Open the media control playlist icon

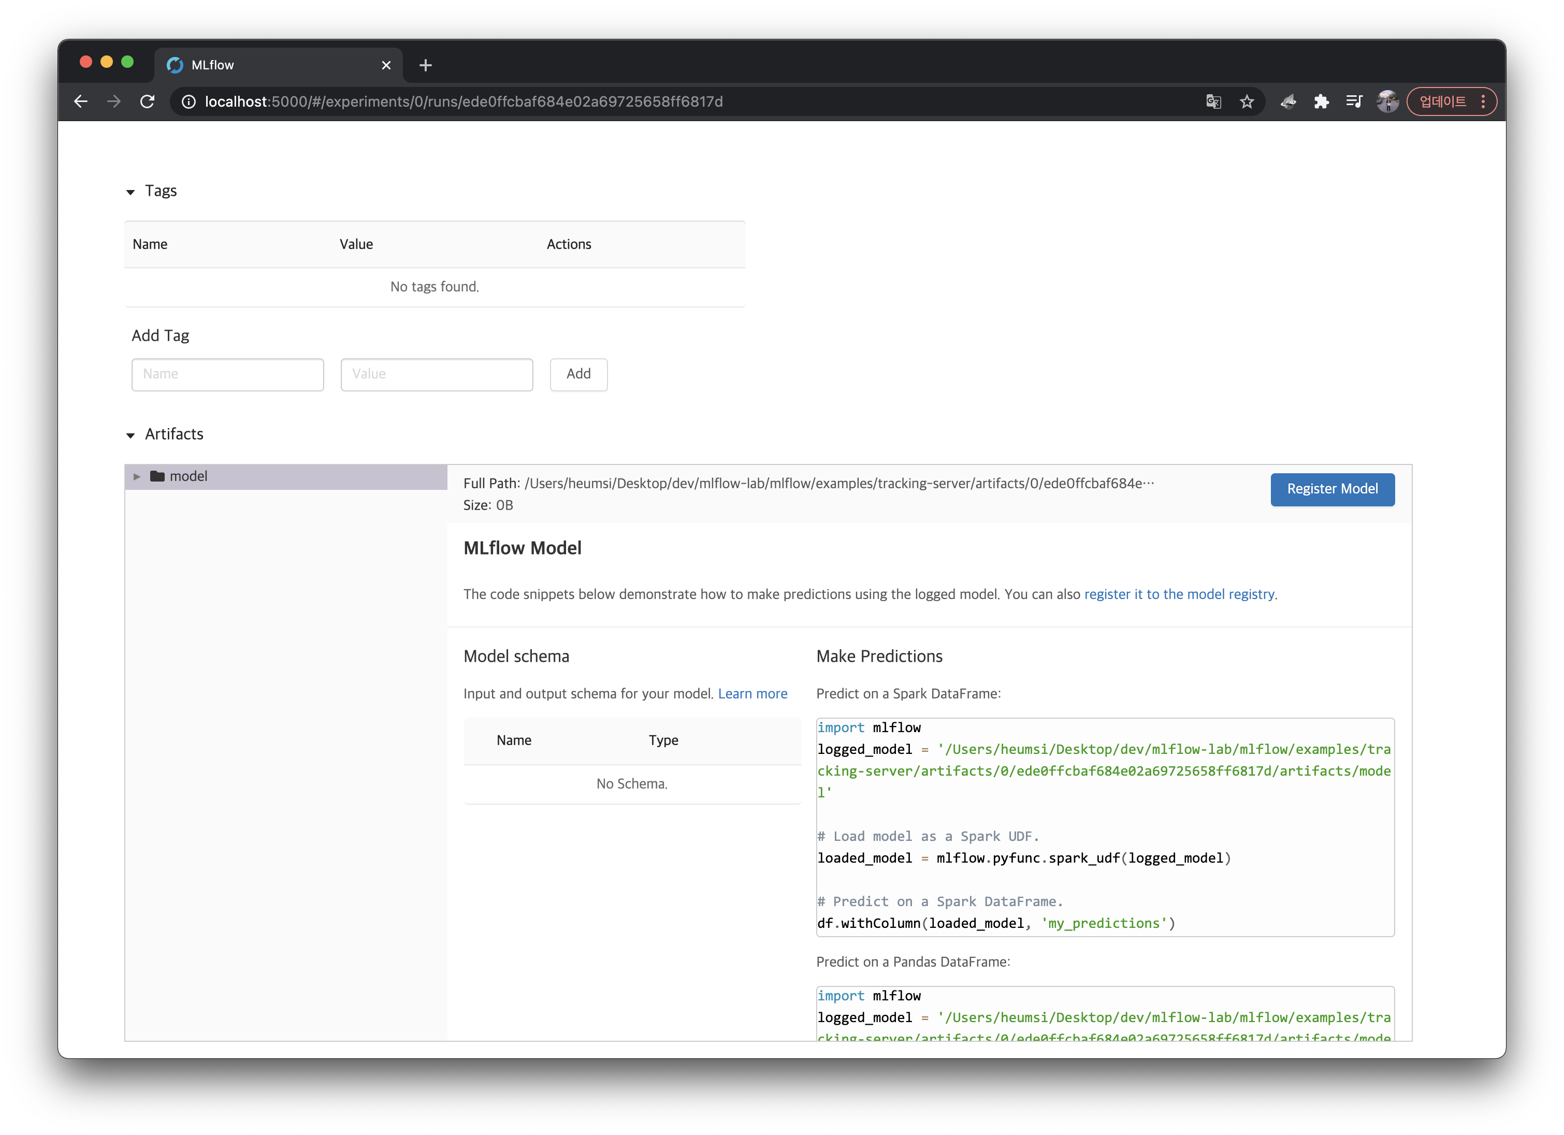pos(1354,101)
